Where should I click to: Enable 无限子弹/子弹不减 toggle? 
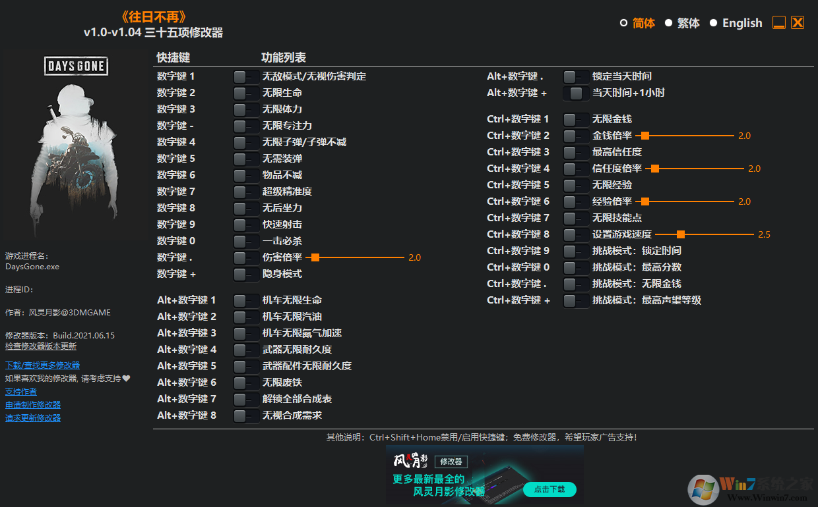point(246,142)
